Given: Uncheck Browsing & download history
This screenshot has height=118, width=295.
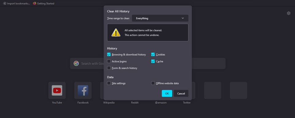Looking at the screenshot, I should tap(109, 55).
